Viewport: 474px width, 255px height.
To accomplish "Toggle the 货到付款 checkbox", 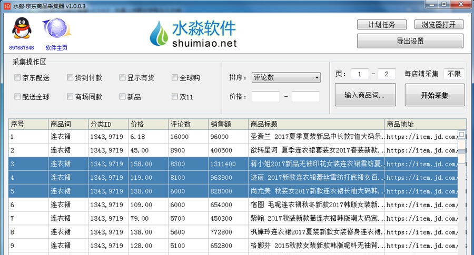I will 70,78.
